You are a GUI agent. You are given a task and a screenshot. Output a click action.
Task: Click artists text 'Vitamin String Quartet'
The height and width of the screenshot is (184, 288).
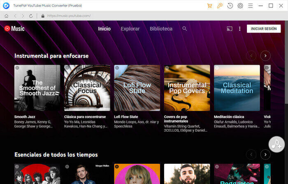coord(182,126)
